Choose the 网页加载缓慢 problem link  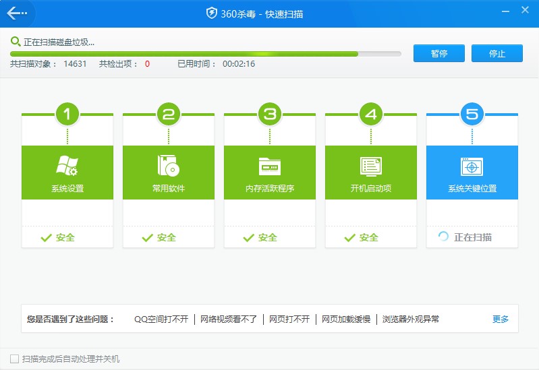pyautogui.click(x=346, y=319)
